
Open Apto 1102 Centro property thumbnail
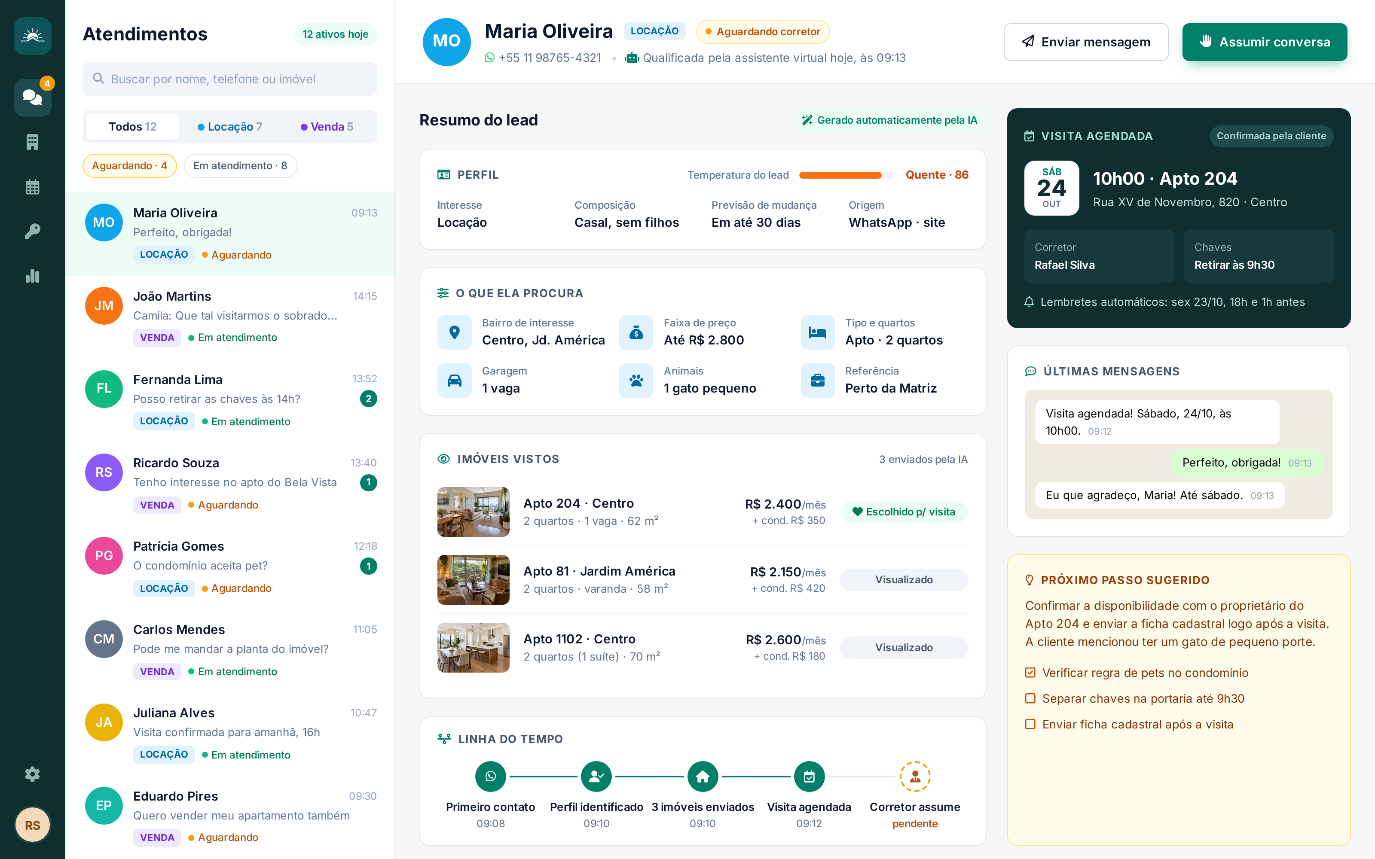coord(473,648)
